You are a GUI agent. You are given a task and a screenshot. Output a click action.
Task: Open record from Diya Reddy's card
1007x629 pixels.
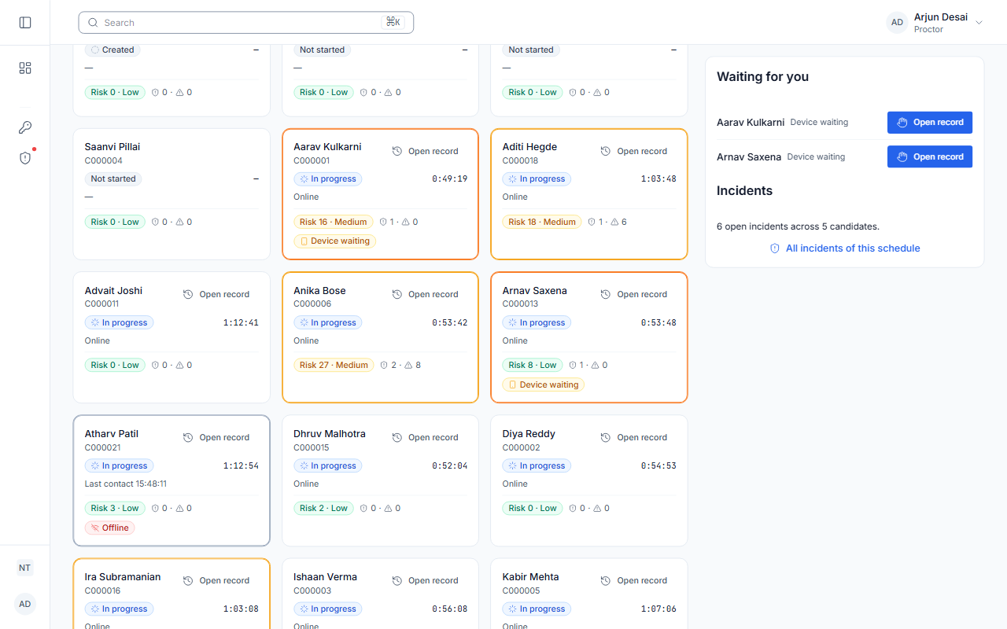(634, 437)
